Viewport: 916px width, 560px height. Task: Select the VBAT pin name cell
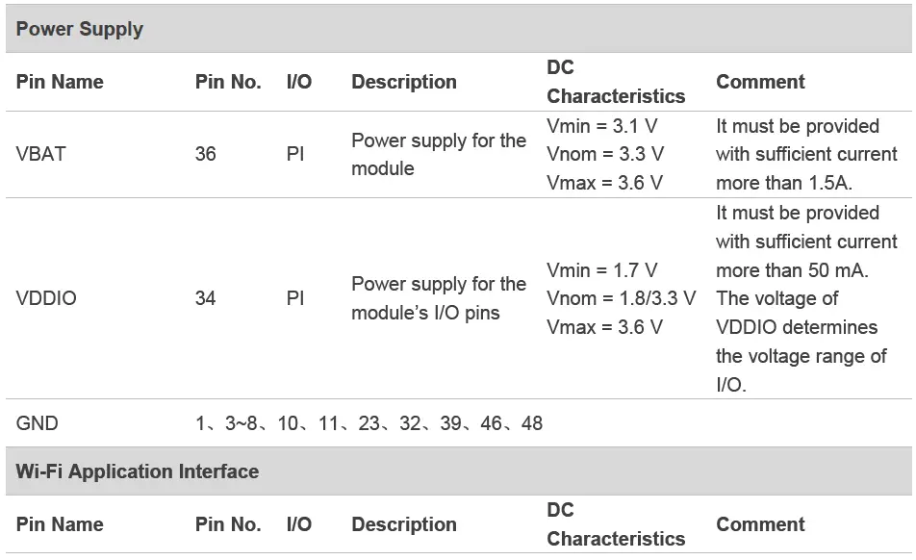point(41,154)
